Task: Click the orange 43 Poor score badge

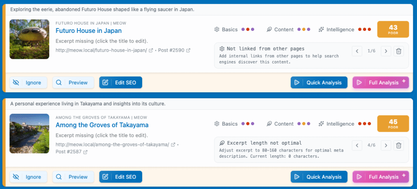Action: point(393,30)
